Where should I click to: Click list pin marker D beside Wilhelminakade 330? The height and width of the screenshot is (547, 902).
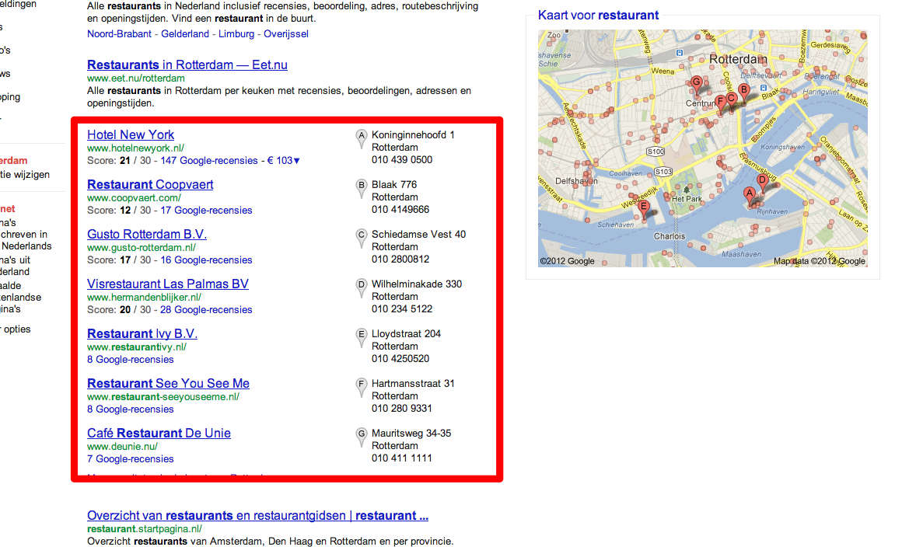tap(361, 287)
